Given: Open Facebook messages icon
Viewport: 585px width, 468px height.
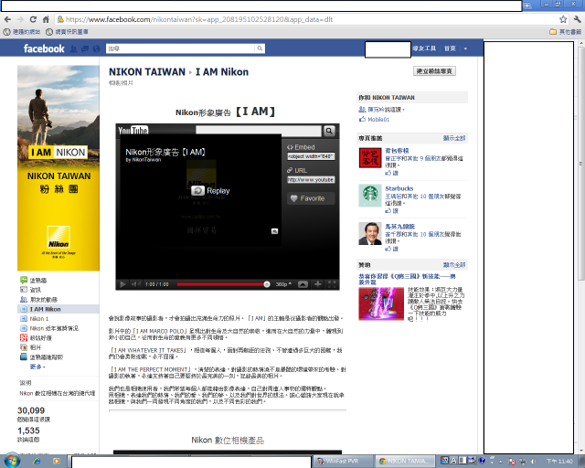Looking at the screenshot, I should [85, 48].
